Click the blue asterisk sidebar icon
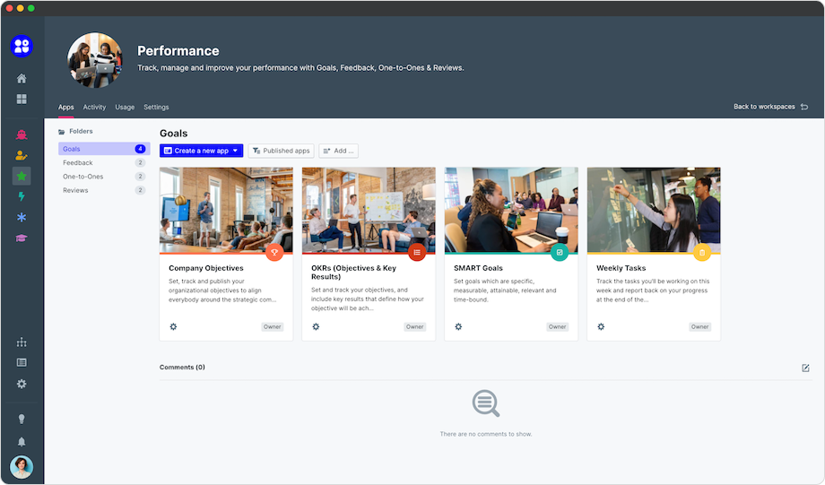The height and width of the screenshot is (485, 825). [x=22, y=218]
